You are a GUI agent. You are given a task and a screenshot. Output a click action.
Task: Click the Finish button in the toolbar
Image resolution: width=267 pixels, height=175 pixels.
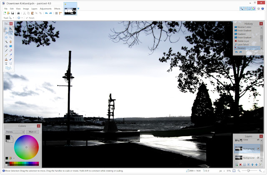[30, 18]
